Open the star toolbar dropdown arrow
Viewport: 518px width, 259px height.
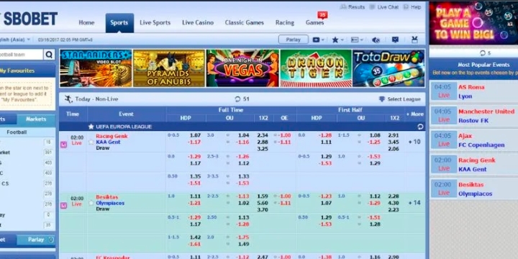(342, 40)
